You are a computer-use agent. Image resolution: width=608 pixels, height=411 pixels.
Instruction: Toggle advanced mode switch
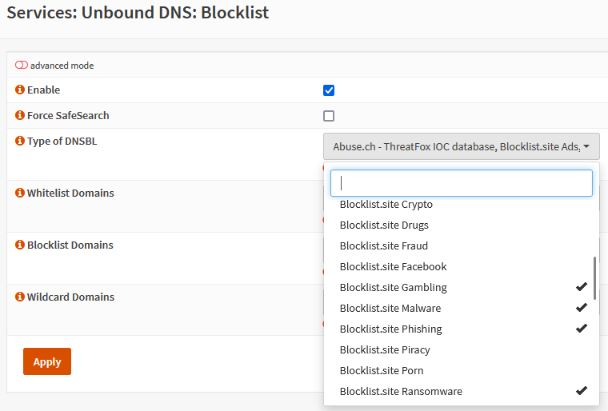coord(22,66)
